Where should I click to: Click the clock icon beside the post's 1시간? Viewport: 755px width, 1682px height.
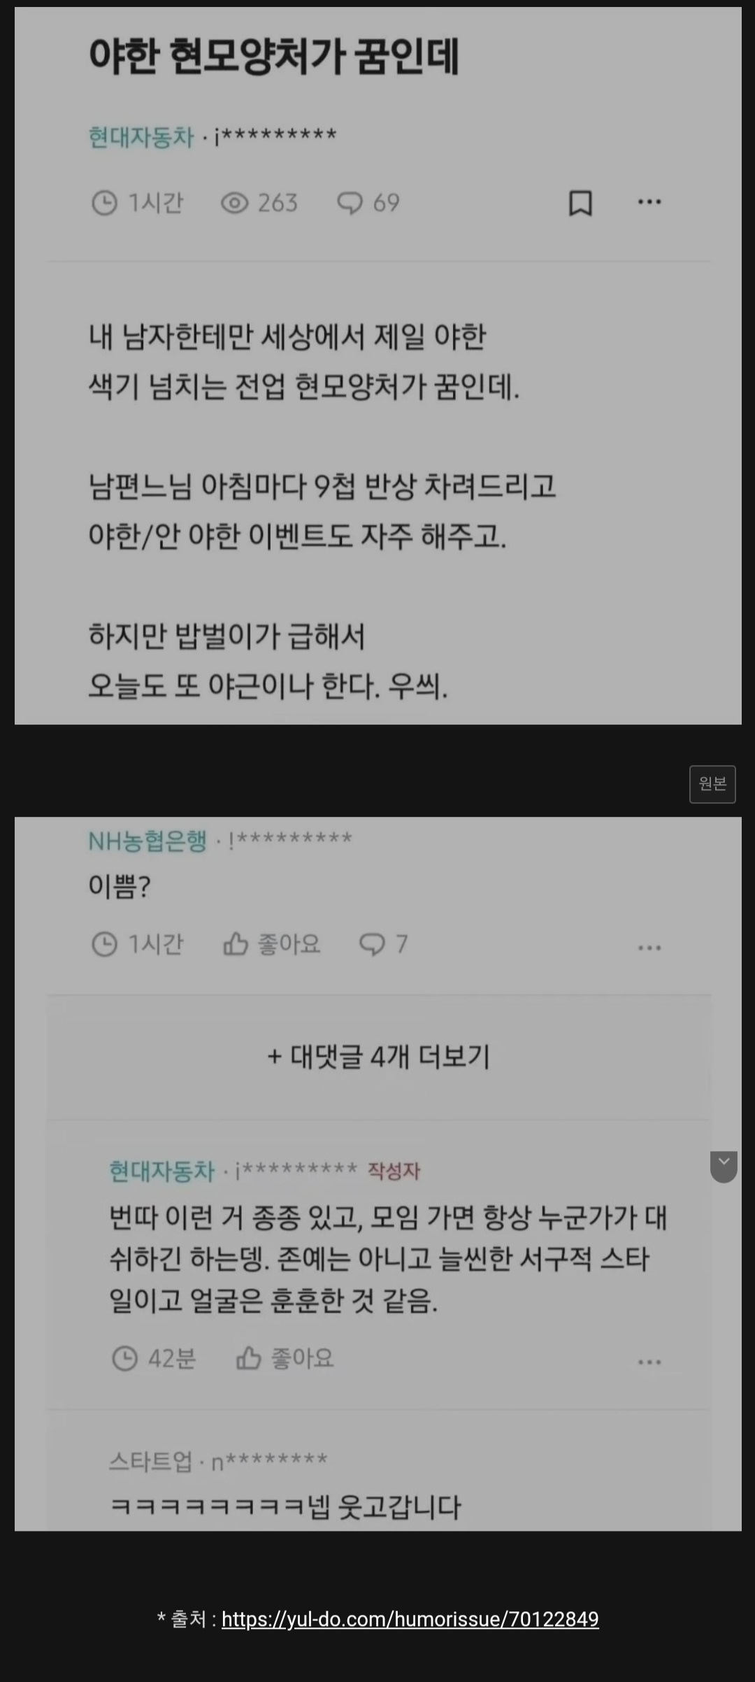105,203
